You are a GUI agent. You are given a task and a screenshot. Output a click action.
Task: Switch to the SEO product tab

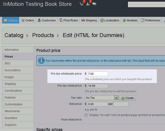click(x=7, y=63)
